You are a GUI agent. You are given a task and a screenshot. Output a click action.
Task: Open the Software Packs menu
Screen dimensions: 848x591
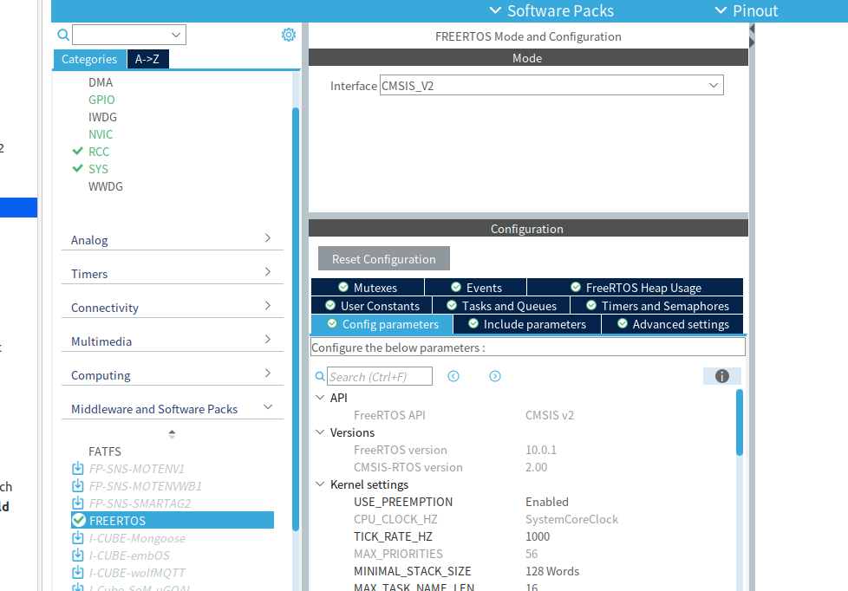point(551,10)
